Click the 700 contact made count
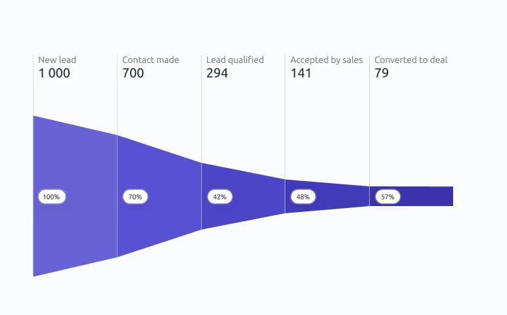Screen dimensions: 507x315 pos(133,73)
